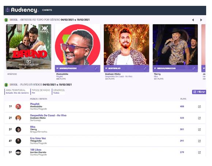
Task: Click the Filtrar button
Action: (x=199, y=92)
